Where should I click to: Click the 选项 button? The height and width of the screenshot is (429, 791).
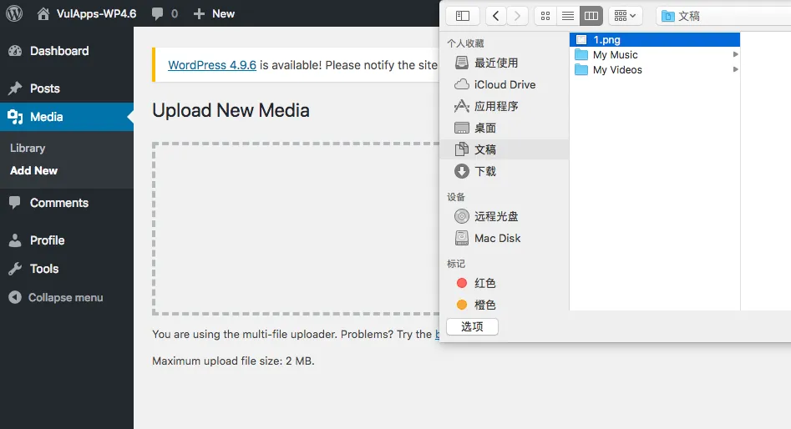coord(472,326)
